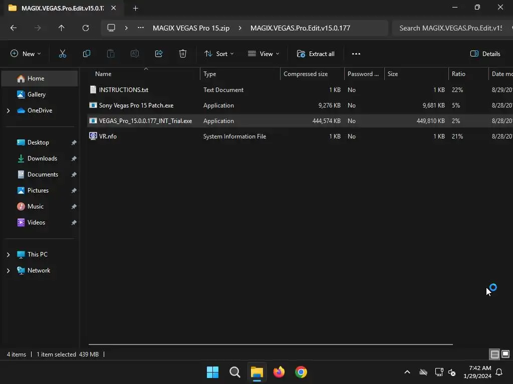The image size is (513, 384).
Task: Click the Paste clipboard icon
Action: point(111,54)
